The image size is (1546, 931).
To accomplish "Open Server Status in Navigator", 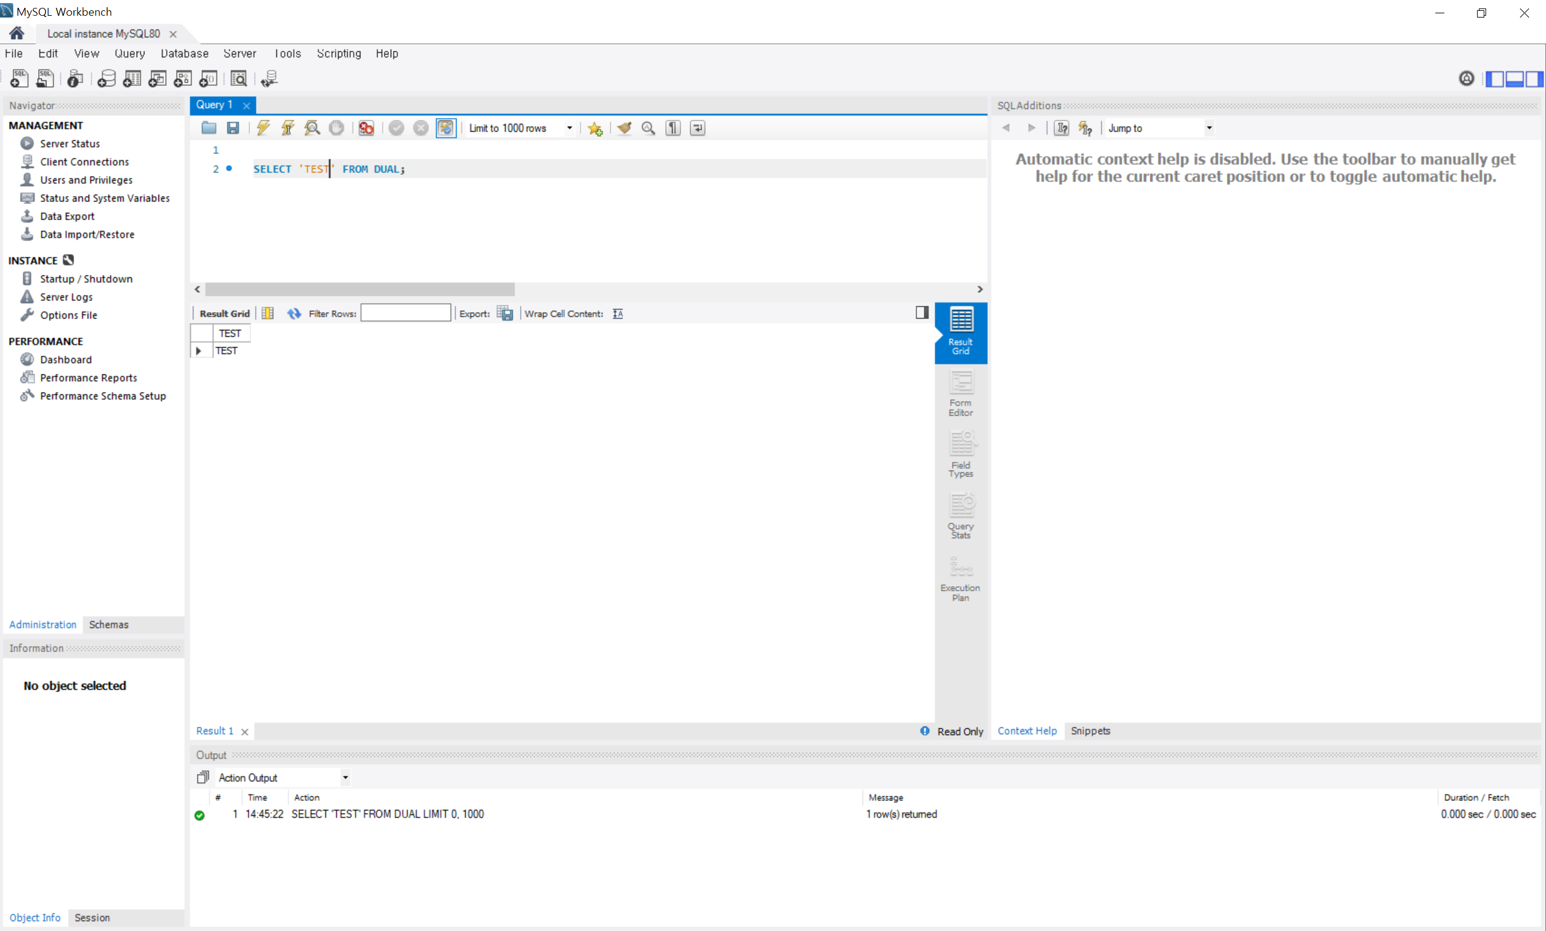I will [70, 143].
